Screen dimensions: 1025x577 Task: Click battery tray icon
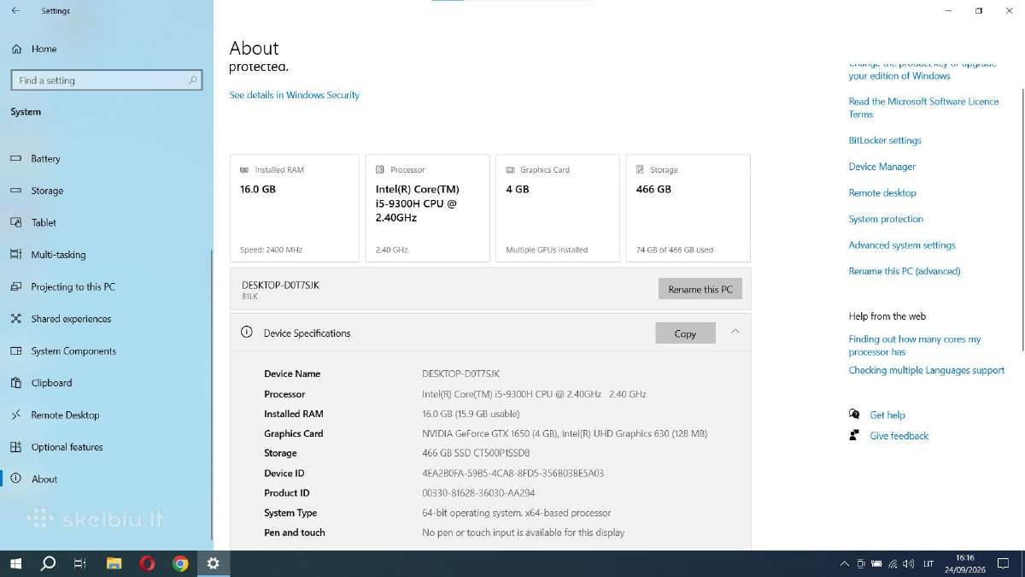pyautogui.click(x=876, y=563)
